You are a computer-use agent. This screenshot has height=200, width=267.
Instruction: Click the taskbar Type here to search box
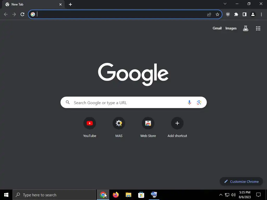[54, 195]
